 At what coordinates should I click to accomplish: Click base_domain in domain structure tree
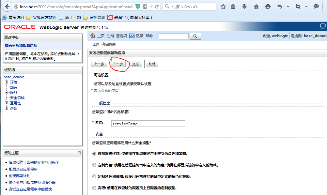pos(14,77)
